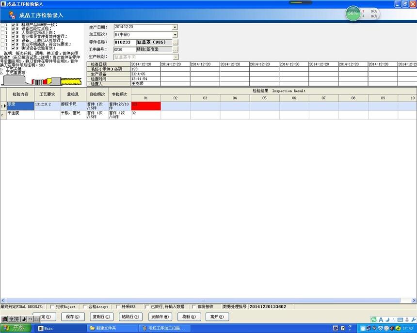Open the 生产日期 date dropdown
Image resolution: width=417 pixels, height=333 pixels.
point(175,27)
